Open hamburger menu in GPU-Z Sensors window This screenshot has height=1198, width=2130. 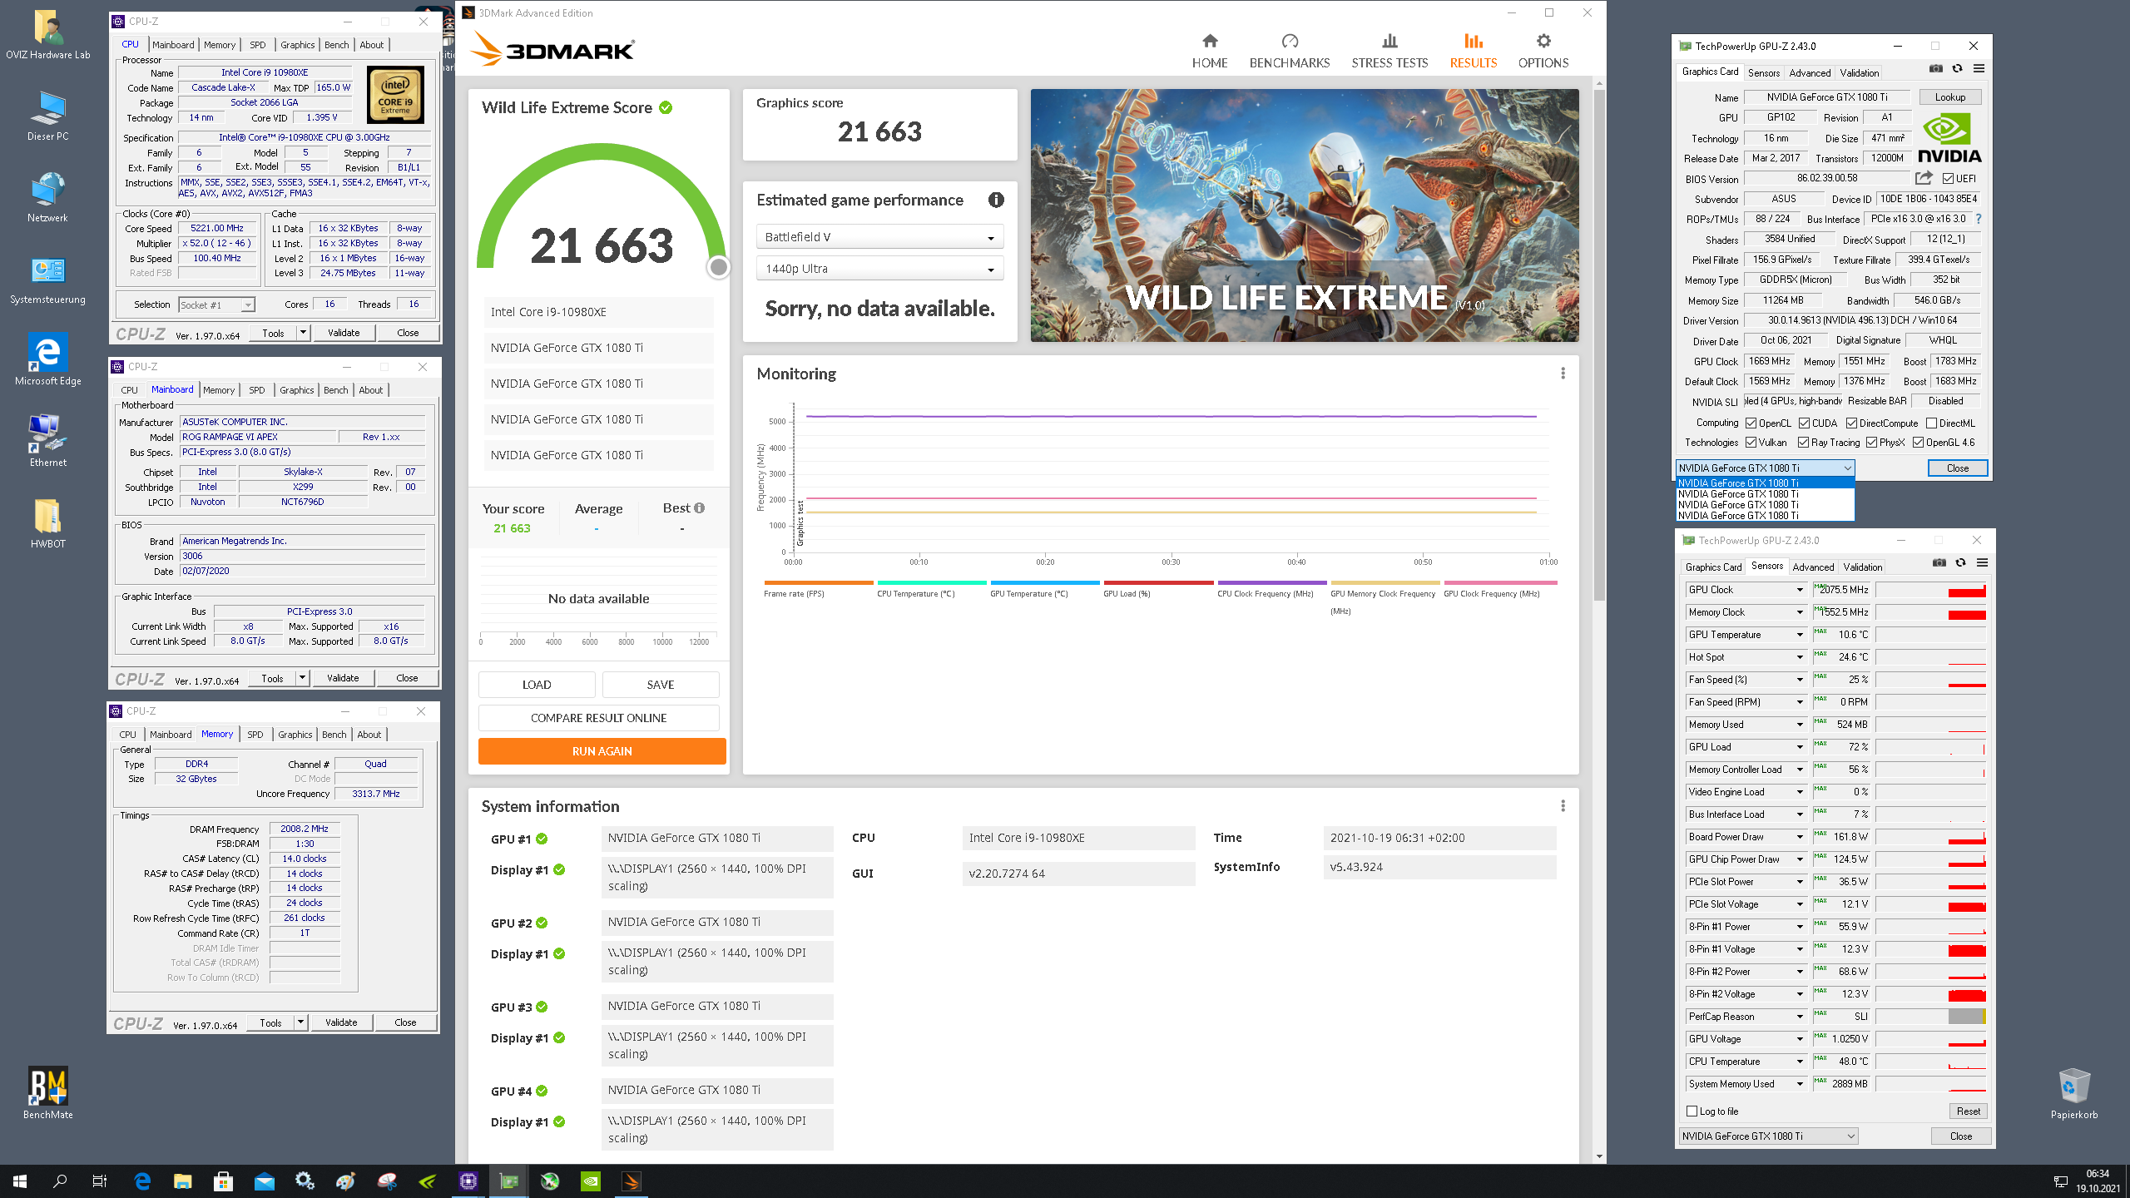point(1982,563)
